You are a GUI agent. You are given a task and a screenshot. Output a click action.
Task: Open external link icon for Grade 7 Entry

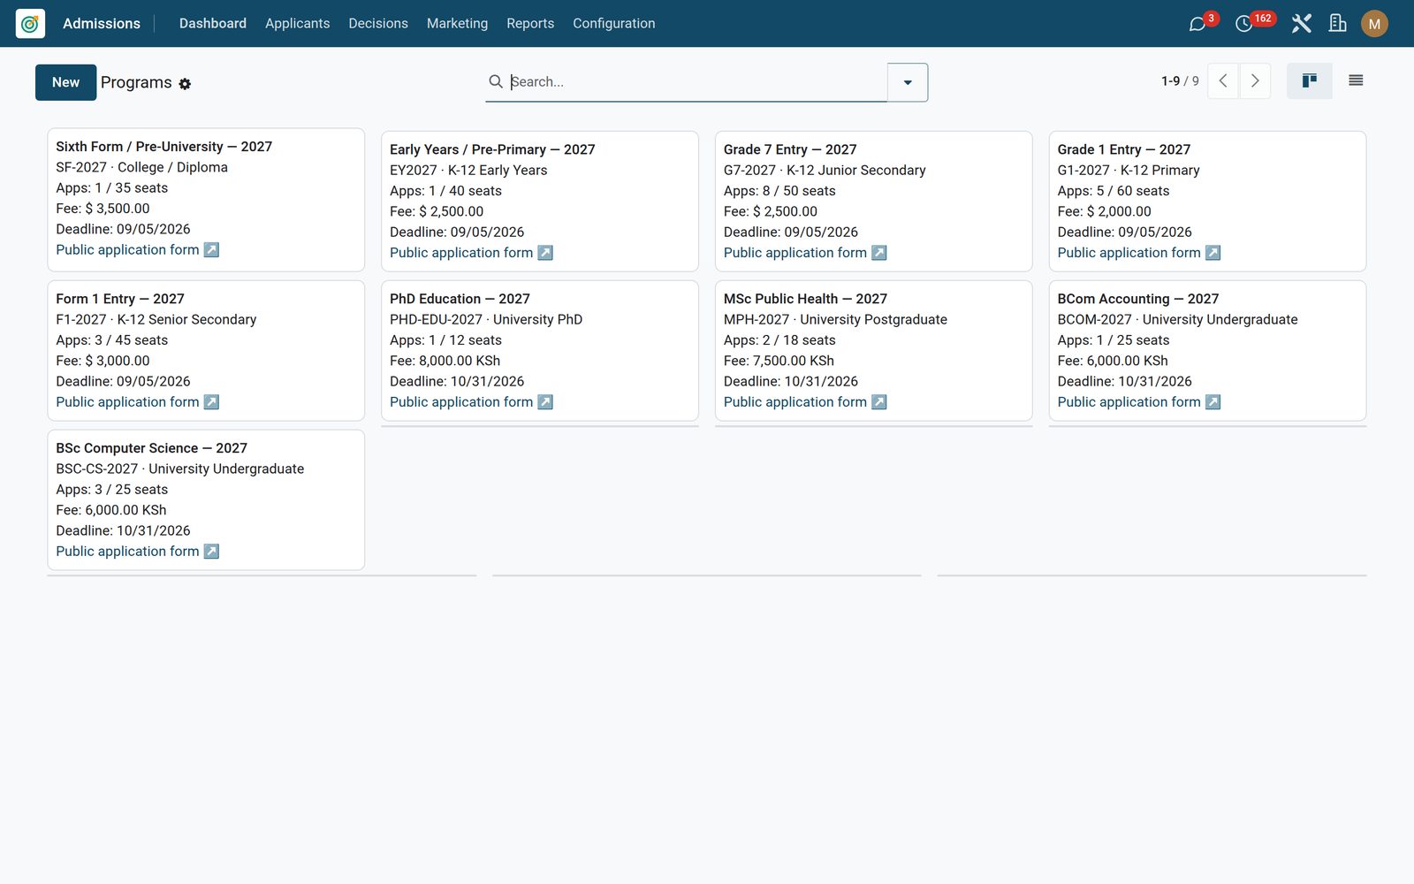click(879, 253)
